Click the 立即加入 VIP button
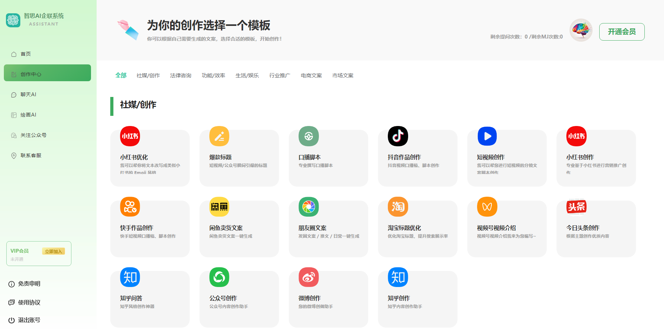Image resolution: width=664 pixels, height=329 pixels. (x=53, y=251)
